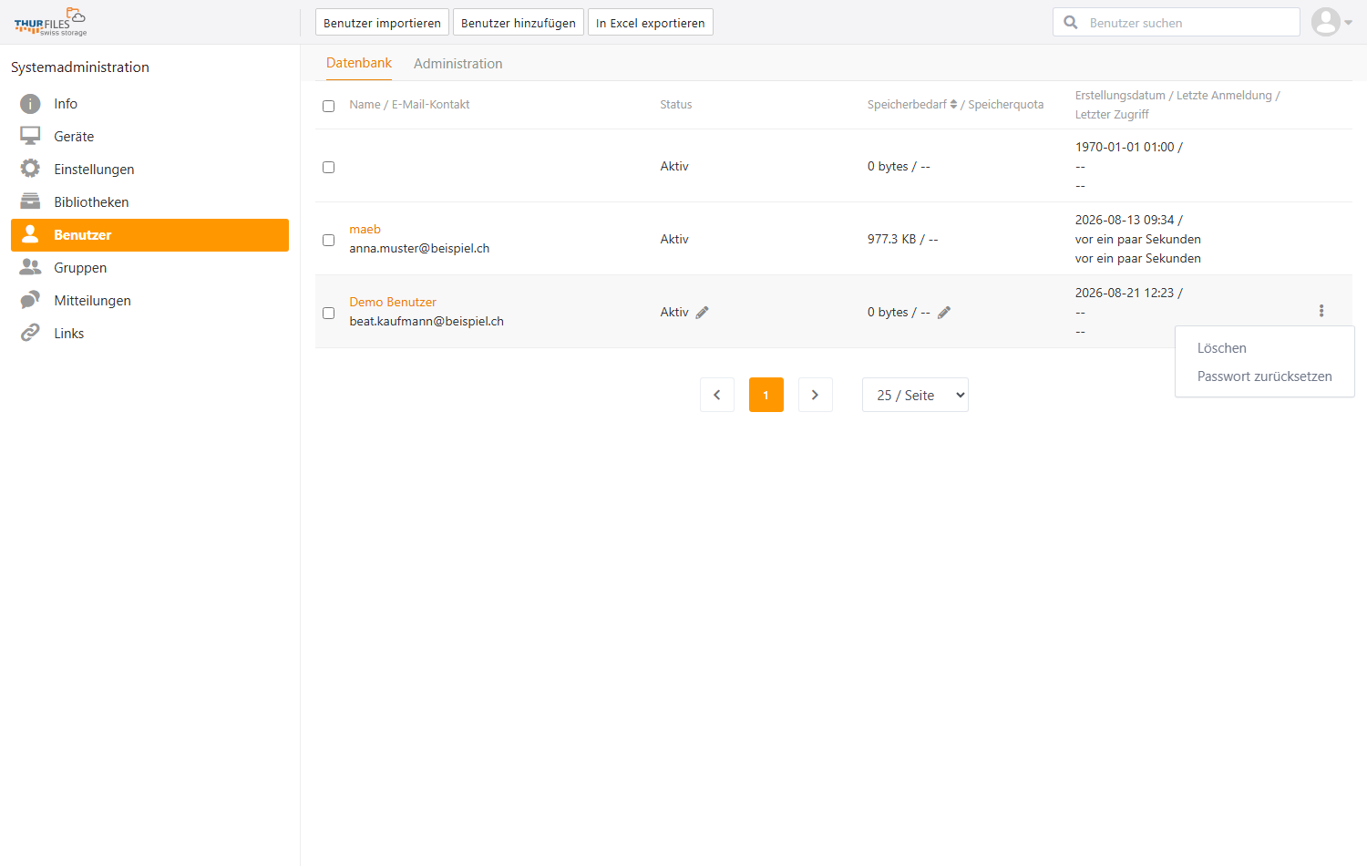The width and height of the screenshot is (1367, 866).
Task: Click the Aktiv status of maeb
Action: click(674, 239)
